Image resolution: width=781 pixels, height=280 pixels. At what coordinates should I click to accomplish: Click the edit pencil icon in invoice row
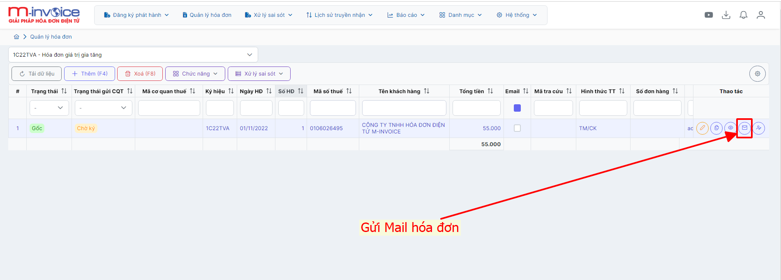(x=702, y=128)
